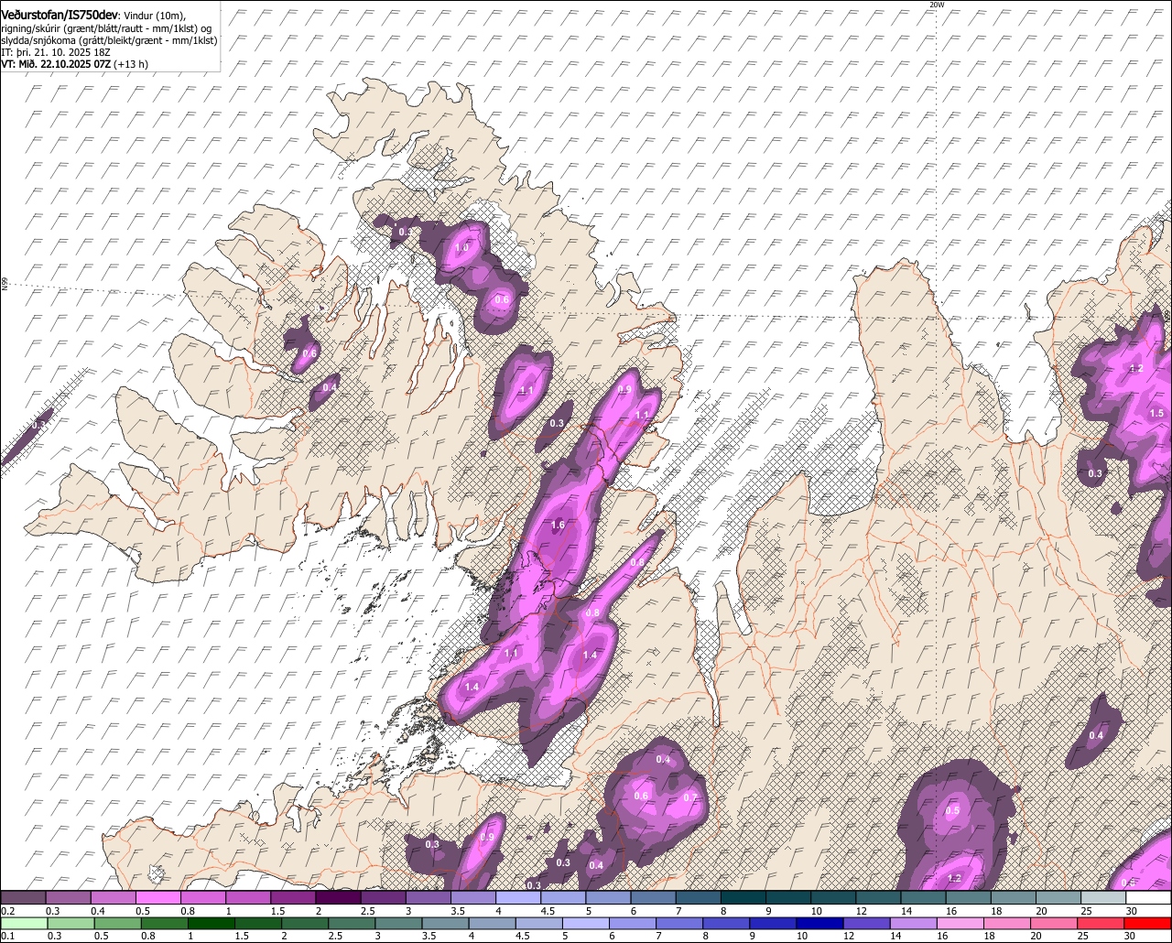
Task: Select top legend row swatch starting at 0.2
Action: [x=23, y=898]
